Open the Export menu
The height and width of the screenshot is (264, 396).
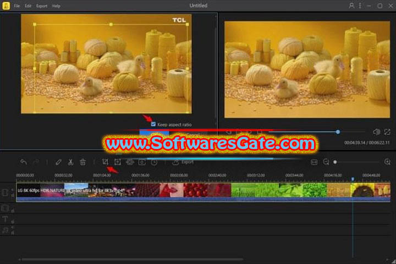coord(42,6)
